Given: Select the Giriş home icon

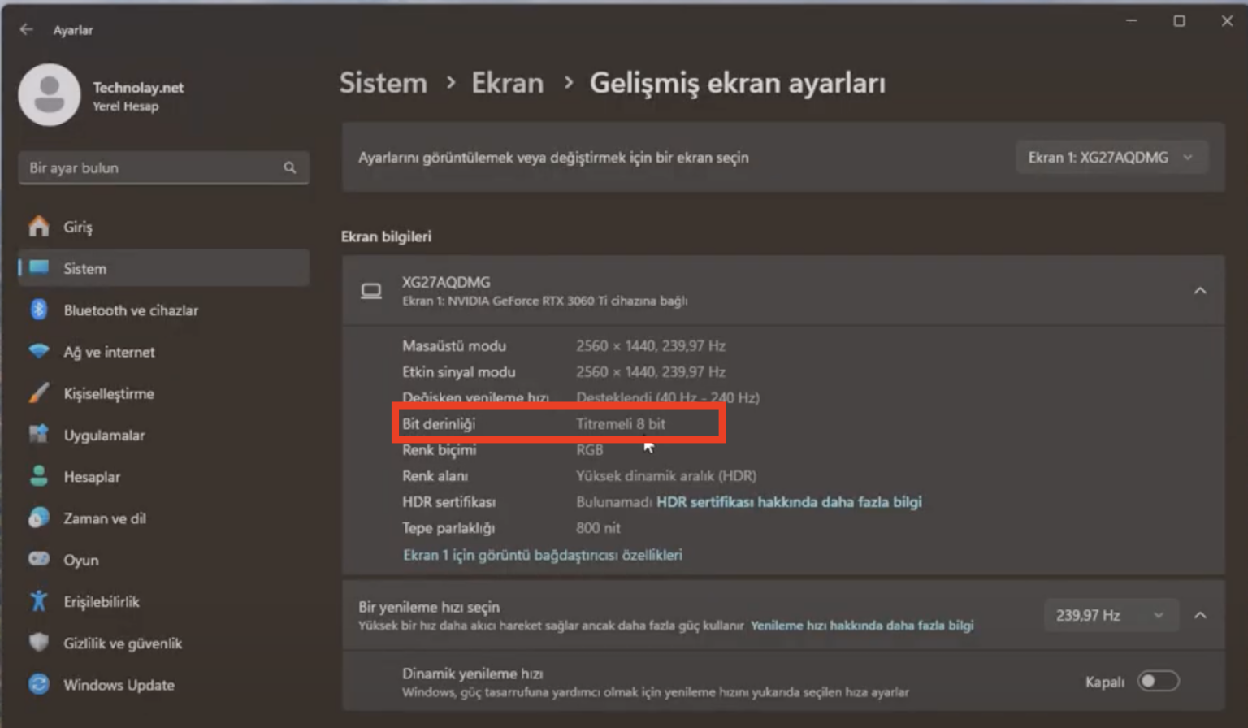Looking at the screenshot, I should [39, 227].
